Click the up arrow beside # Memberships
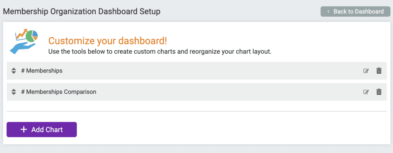The width and height of the screenshot is (393, 153). [x=14, y=69]
